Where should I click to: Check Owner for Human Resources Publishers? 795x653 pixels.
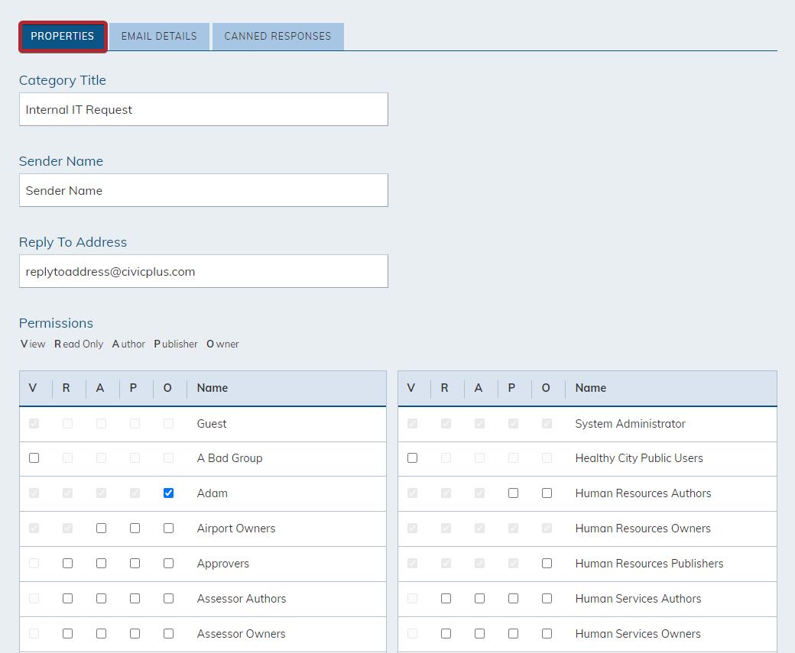tap(547, 564)
